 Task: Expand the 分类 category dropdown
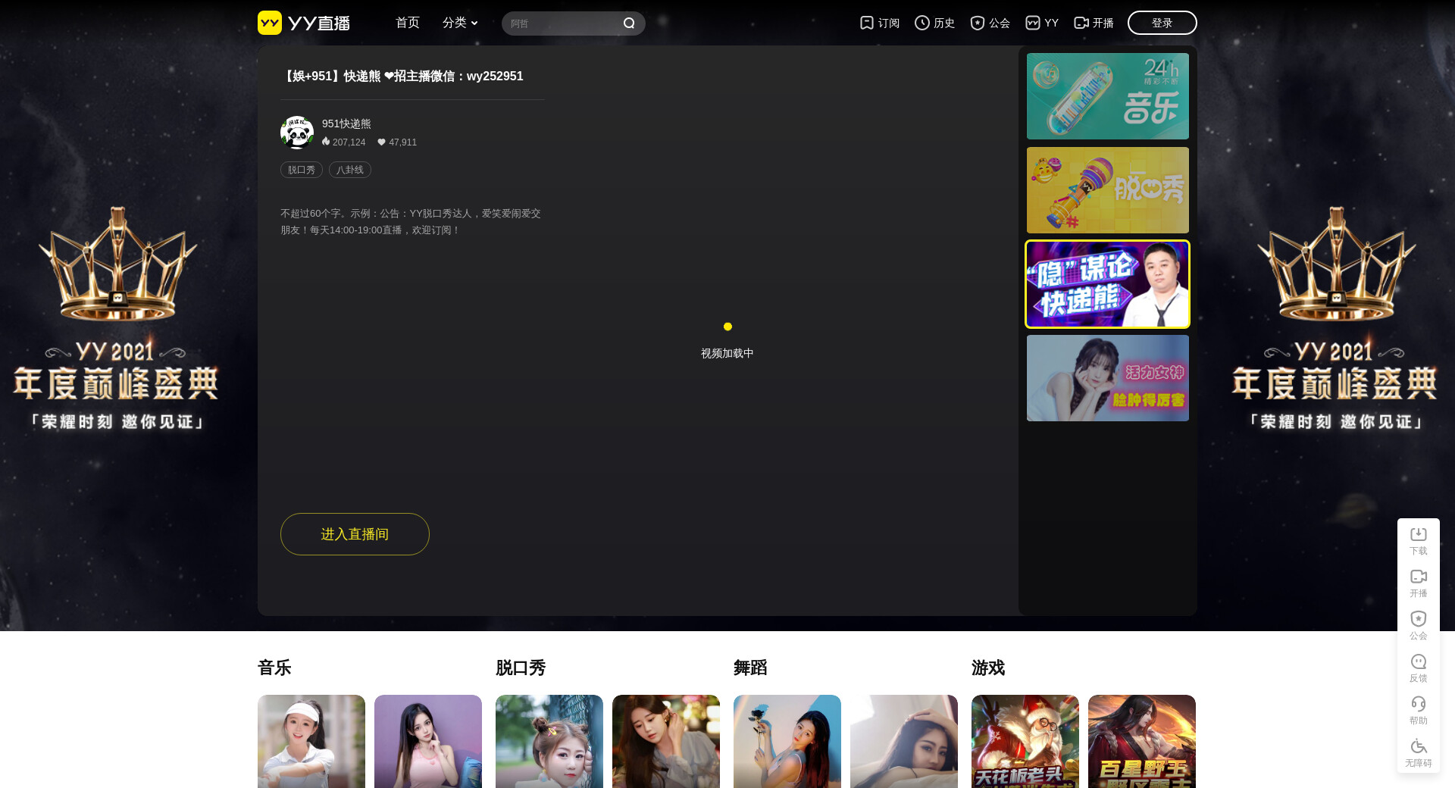(x=460, y=23)
